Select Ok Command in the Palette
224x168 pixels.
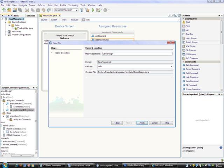coord(191,85)
